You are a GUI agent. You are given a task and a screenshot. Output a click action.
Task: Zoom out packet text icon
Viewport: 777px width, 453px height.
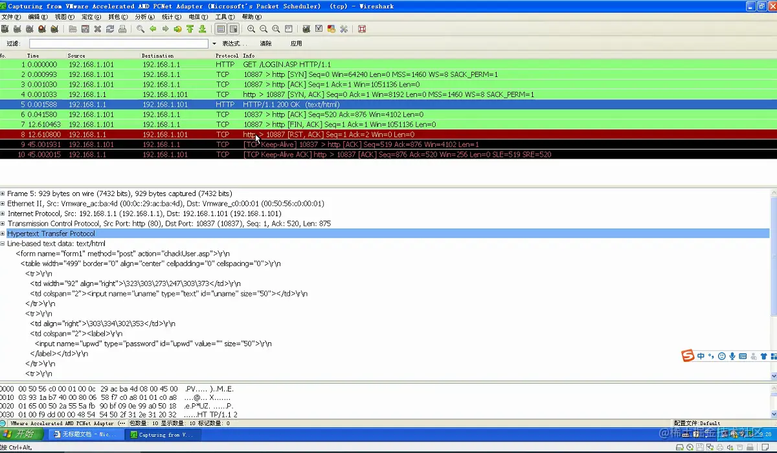pyautogui.click(x=264, y=29)
